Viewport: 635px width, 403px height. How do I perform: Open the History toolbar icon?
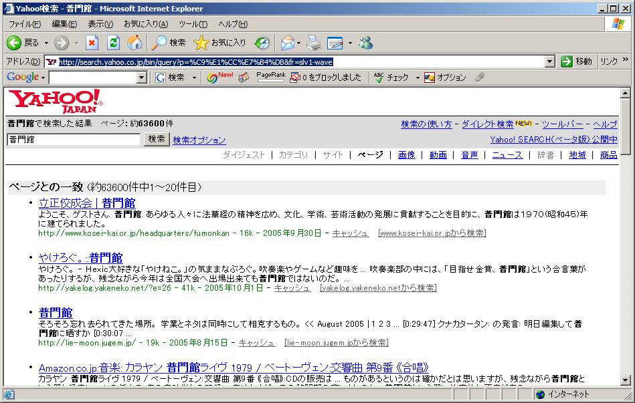pos(262,43)
